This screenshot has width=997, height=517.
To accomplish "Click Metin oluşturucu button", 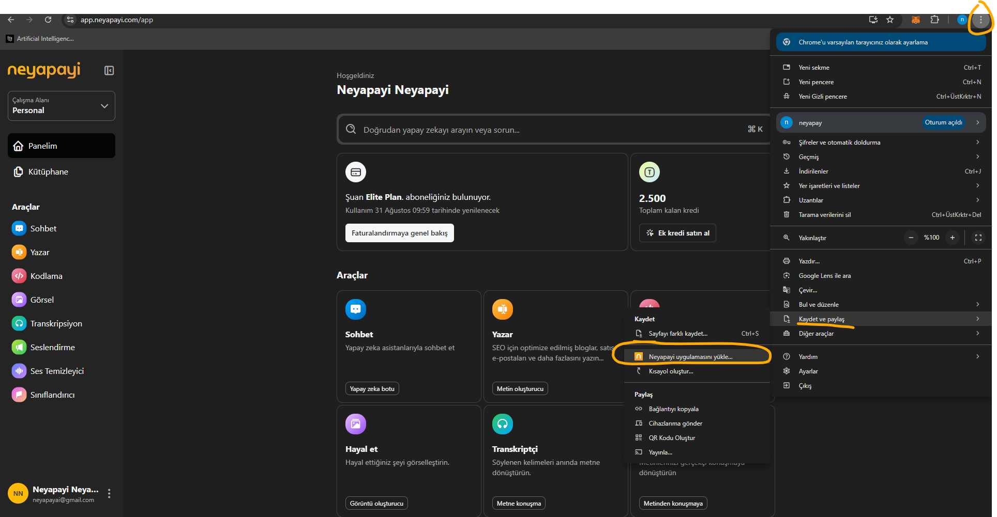I will [x=520, y=388].
